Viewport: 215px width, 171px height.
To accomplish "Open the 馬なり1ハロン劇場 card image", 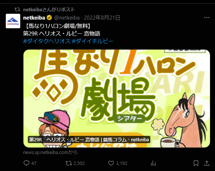I will (x=117, y=99).
